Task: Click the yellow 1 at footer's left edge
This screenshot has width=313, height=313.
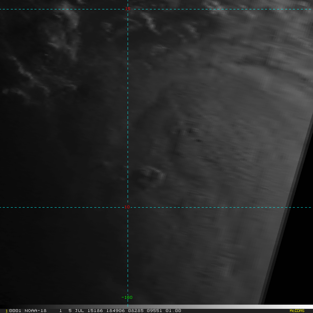Action: point(7,311)
